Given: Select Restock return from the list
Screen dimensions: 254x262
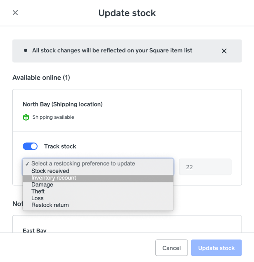Looking at the screenshot, I should pyautogui.click(x=50, y=205).
